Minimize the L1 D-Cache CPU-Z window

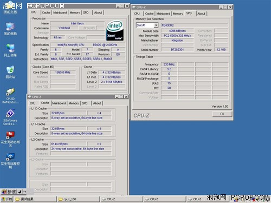pyautogui.click(x=117, y=97)
